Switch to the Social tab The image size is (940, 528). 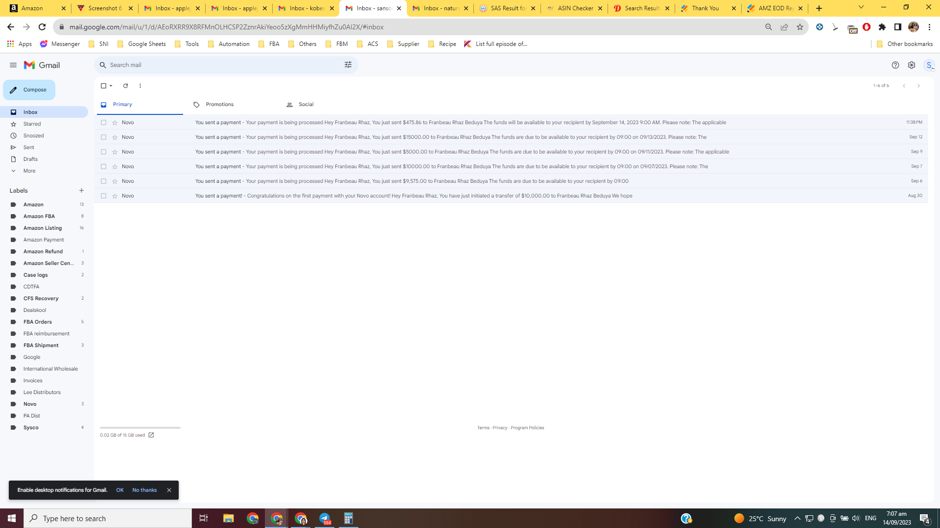327,105
